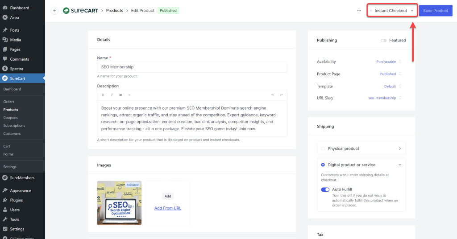Viewport: 457px width, 239px height.
Task: Expand the Physical product chevron
Action: pos(400,149)
